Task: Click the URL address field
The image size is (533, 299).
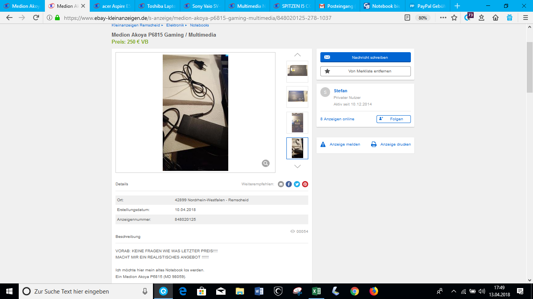Action: [x=230, y=18]
